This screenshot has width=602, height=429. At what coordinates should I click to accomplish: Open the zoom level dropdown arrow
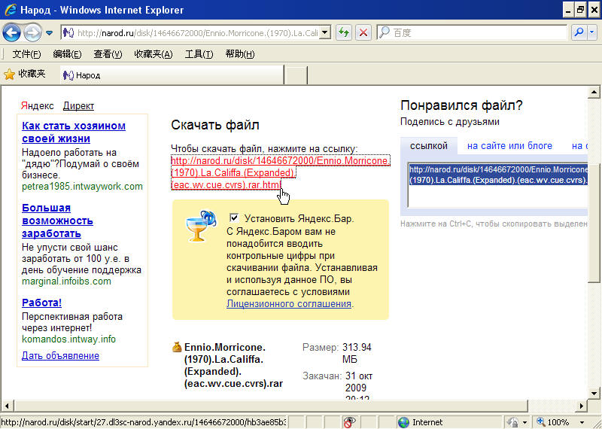[582, 422]
